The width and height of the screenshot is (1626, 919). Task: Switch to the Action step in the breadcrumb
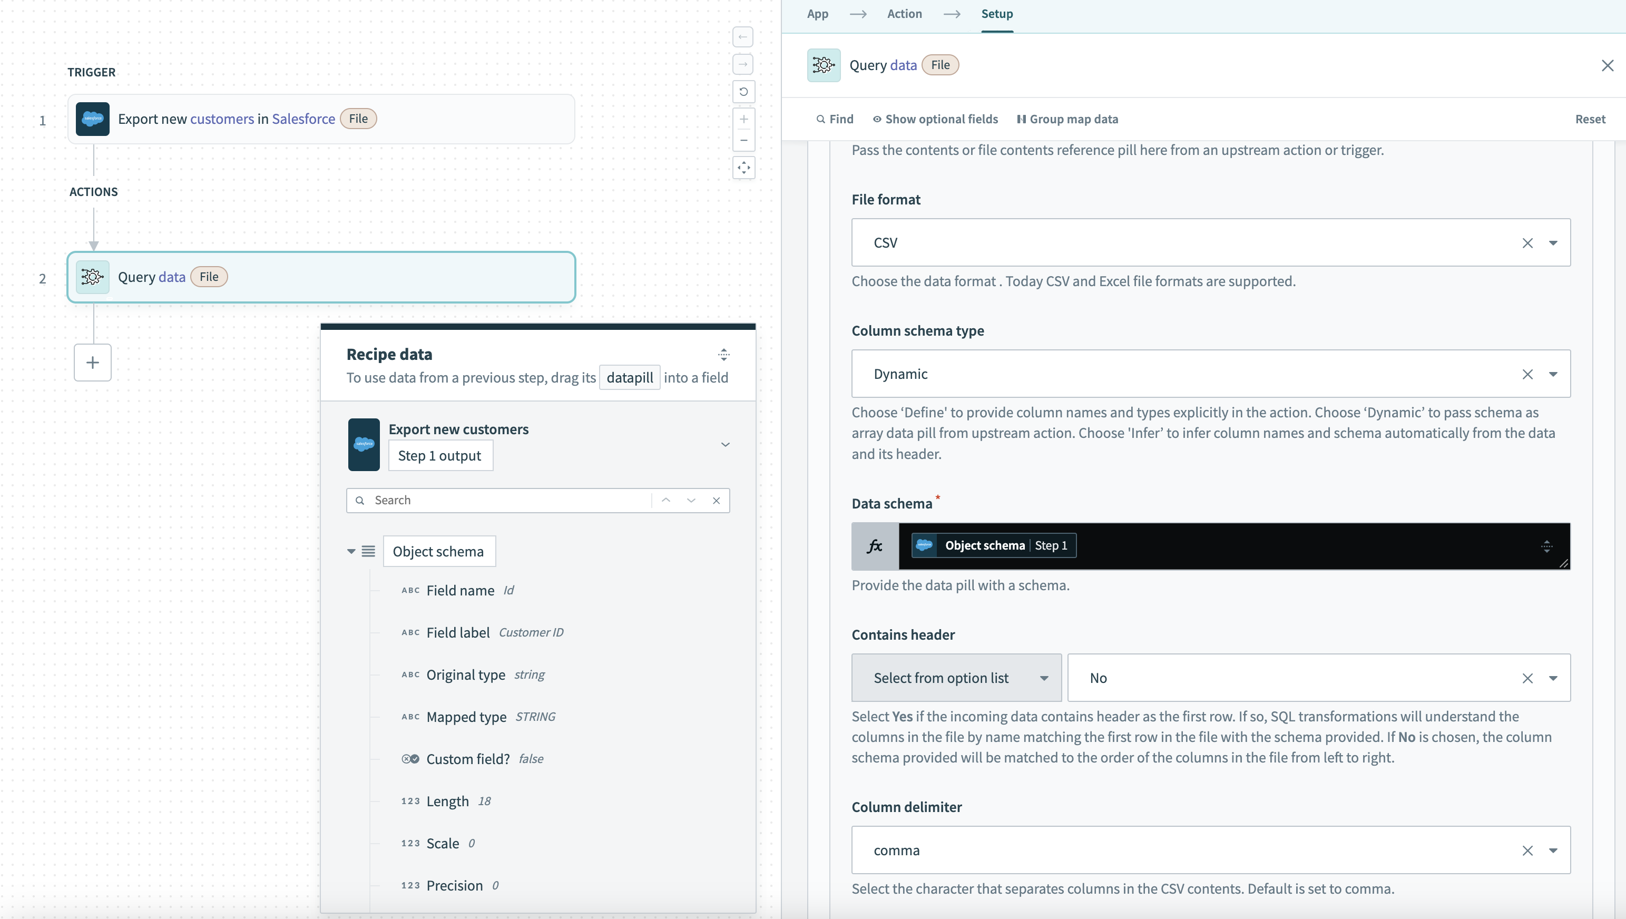(x=904, y=13)
